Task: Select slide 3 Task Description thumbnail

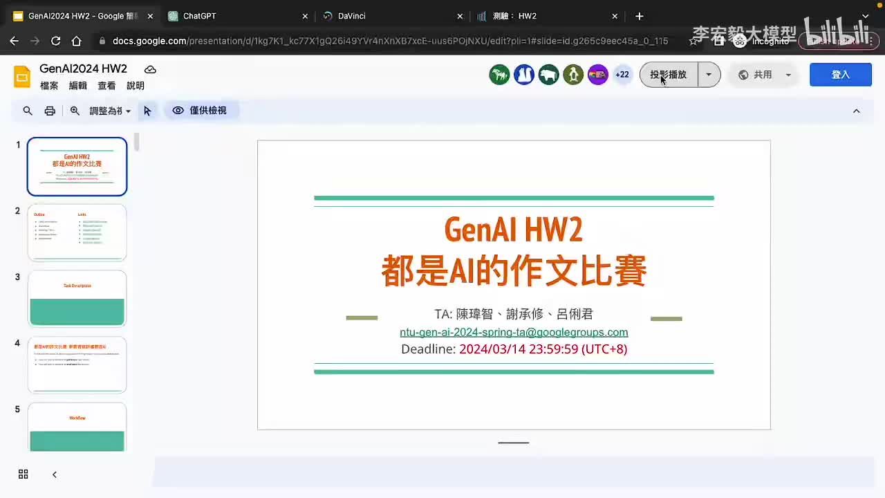Action: tap(77, 299)
